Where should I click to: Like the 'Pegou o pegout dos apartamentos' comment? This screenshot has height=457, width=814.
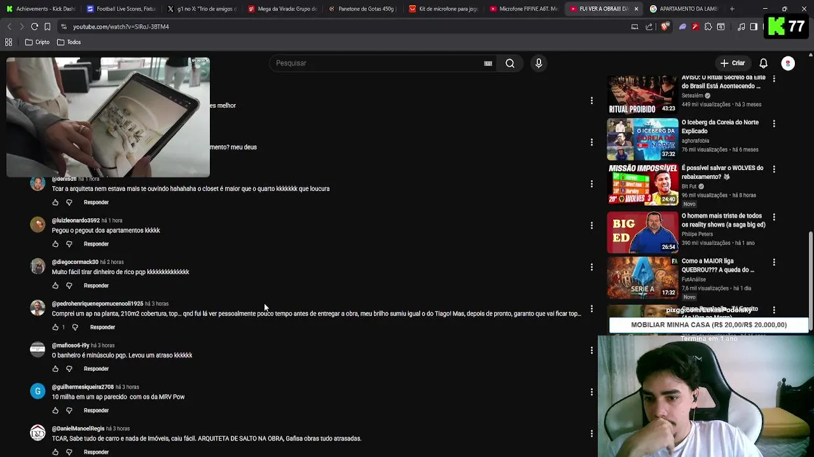[55, 244]
